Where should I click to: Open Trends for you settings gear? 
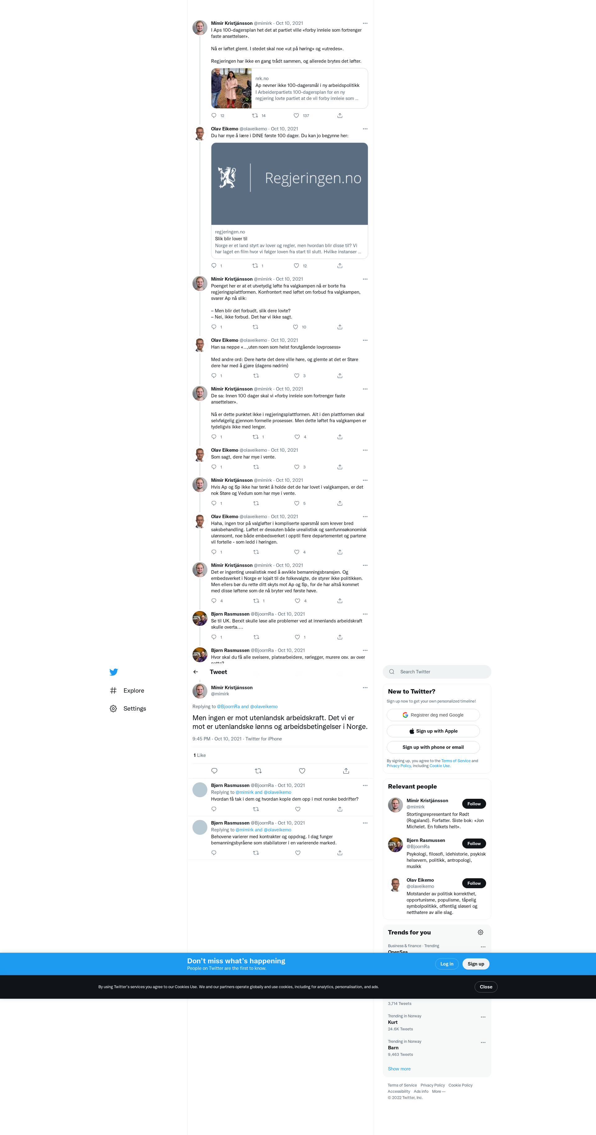(481, 932)
